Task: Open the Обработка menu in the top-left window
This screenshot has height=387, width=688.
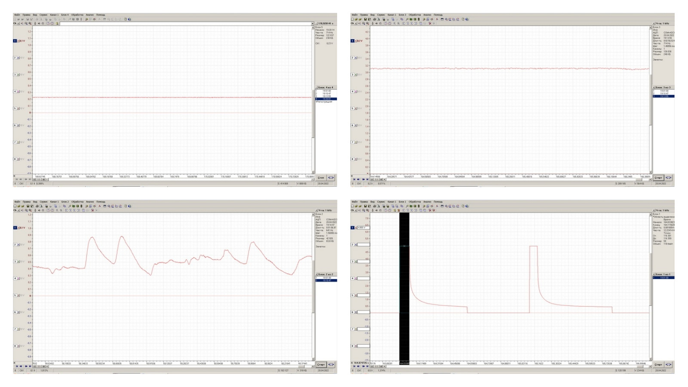Action: click(77, 15)
